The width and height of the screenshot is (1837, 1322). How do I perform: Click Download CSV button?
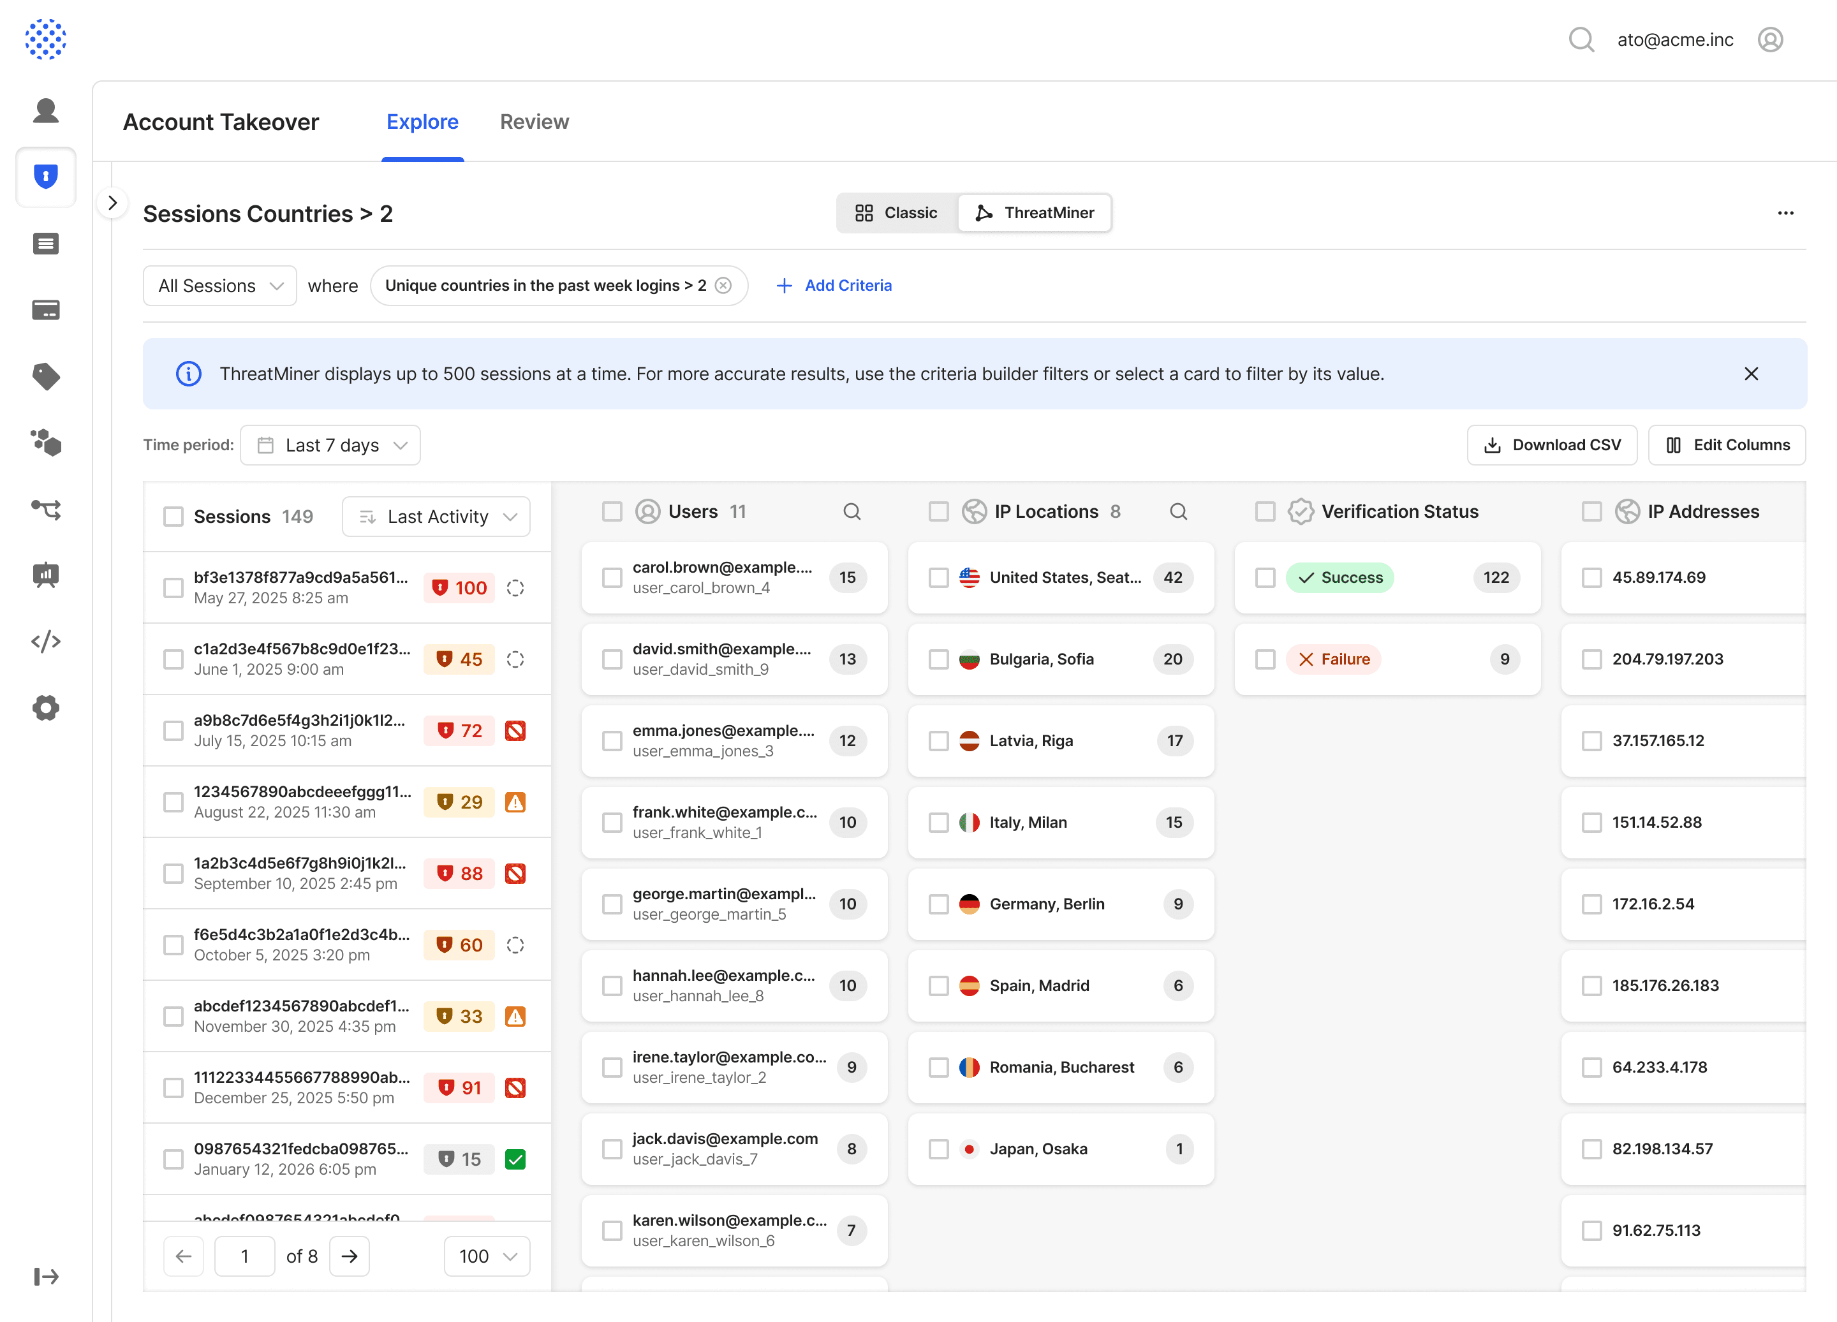[x=1552, y=446]
